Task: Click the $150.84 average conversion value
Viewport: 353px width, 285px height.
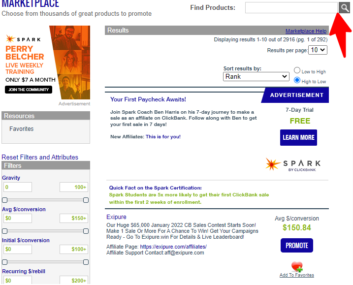Action: (x=297, y=227)
